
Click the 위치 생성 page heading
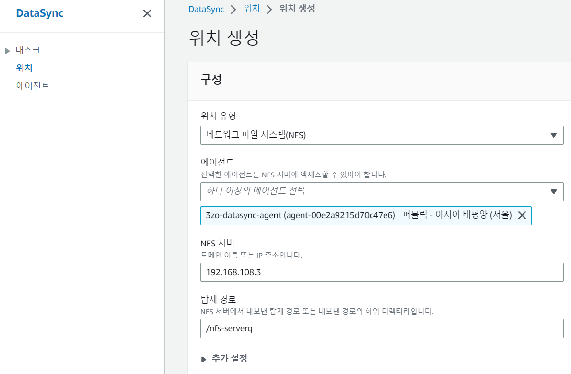(x=224, y=37)
